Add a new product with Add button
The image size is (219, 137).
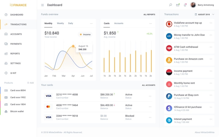30,83
